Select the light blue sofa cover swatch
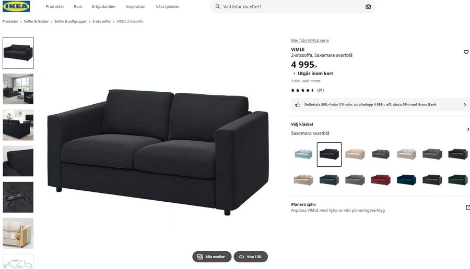 click(303, 154)
